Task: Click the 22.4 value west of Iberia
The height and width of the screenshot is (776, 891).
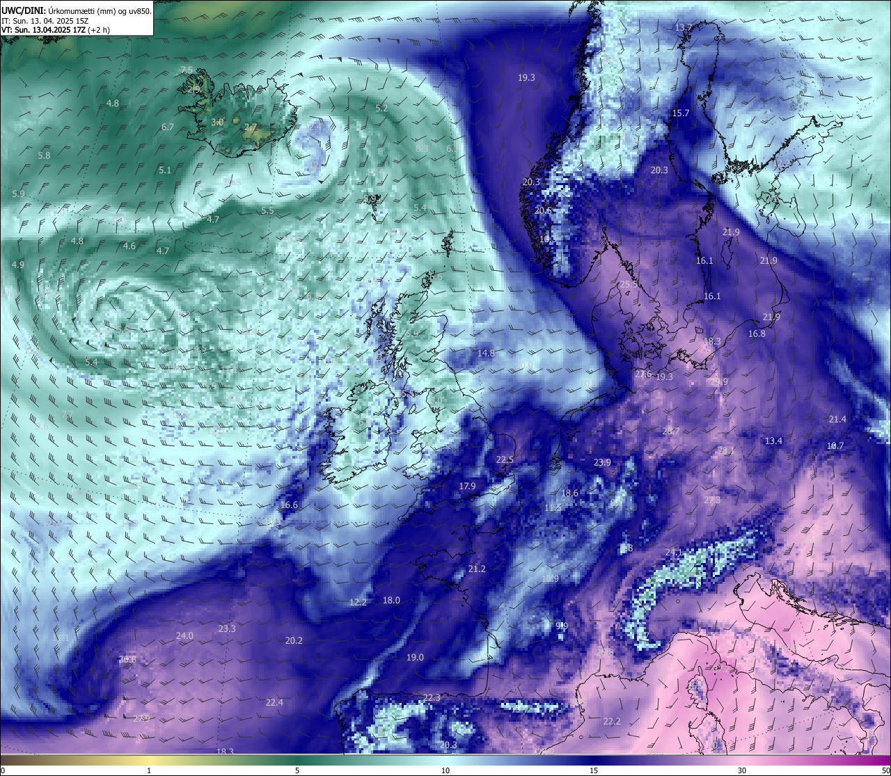Action: pos(274,703)
